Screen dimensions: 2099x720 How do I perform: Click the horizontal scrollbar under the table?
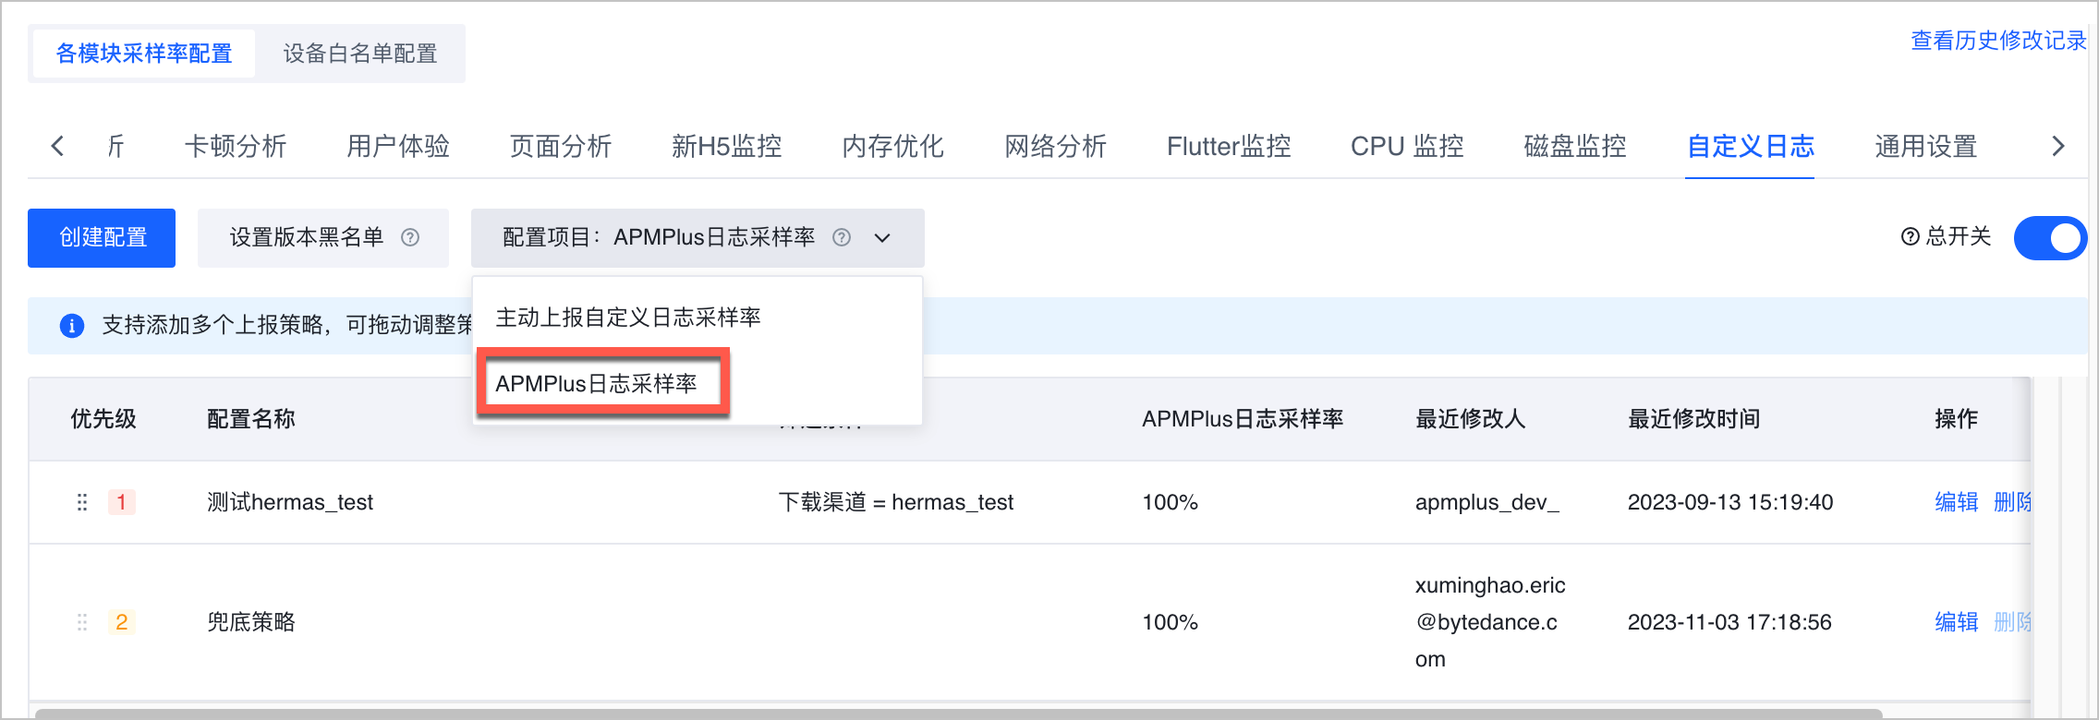[958, 714]
